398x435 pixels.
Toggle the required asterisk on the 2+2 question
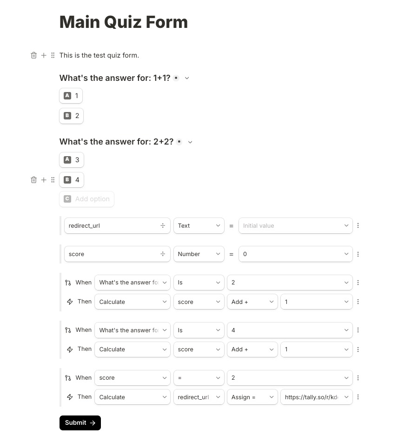[179, 141]
